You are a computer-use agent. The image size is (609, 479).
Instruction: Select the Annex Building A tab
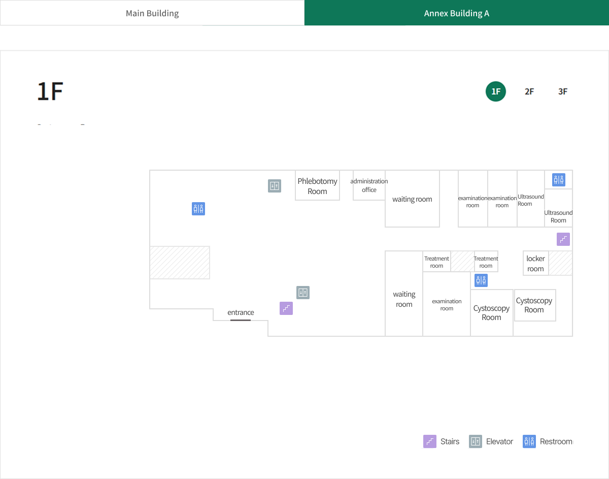(x=457, y=13)
